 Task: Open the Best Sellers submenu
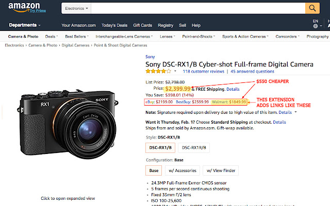point(77,37)
